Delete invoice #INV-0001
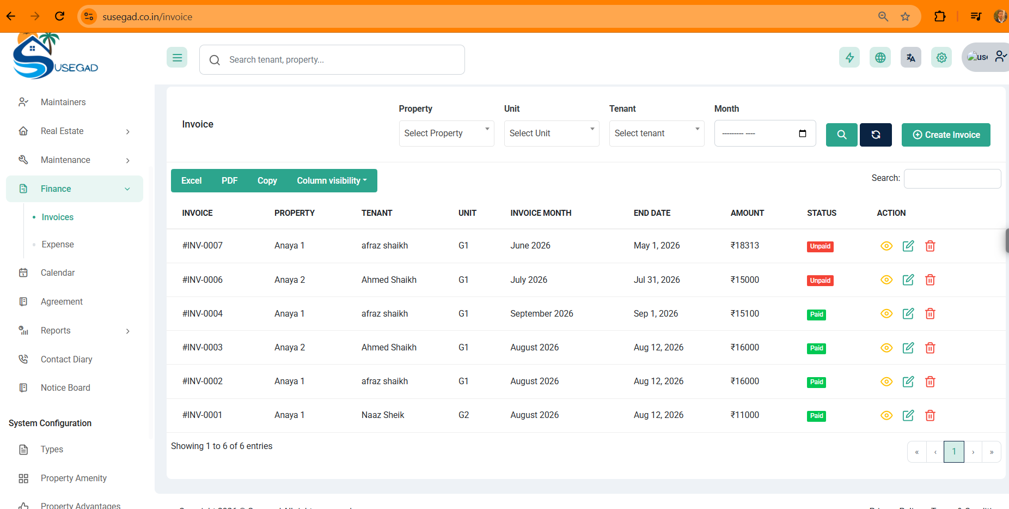The height and width of the screenshot is (509, 1009). click(x=930, y=415)
